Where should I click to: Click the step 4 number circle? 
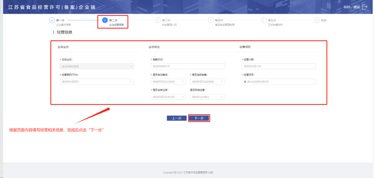211,20
